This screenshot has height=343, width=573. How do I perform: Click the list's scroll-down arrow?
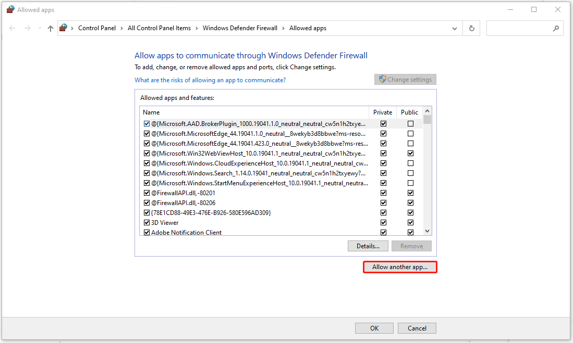(x=427, y=230)
